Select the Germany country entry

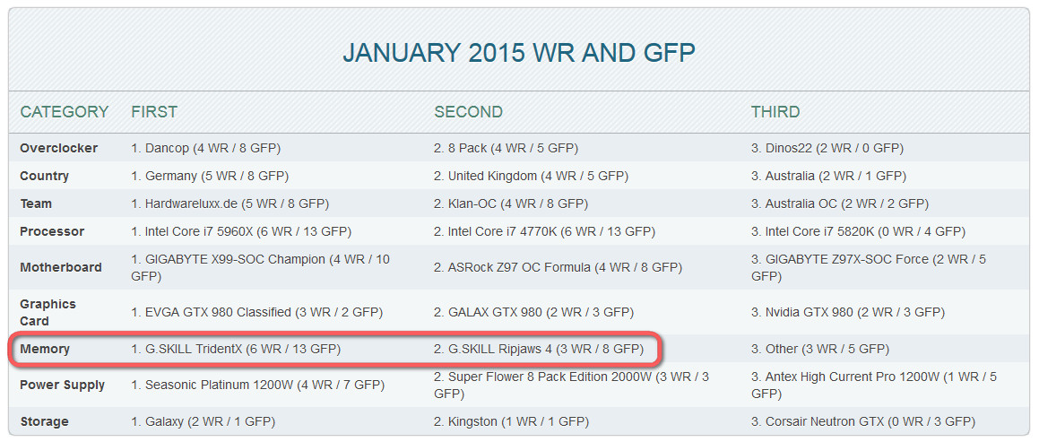(x=210, y=177)
